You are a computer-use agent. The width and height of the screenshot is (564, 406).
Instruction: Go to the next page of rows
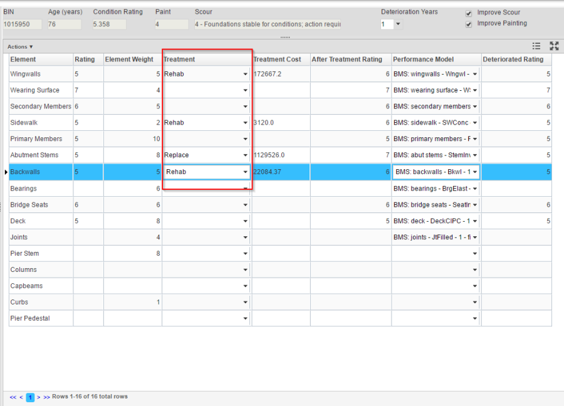tap(38, 397)
